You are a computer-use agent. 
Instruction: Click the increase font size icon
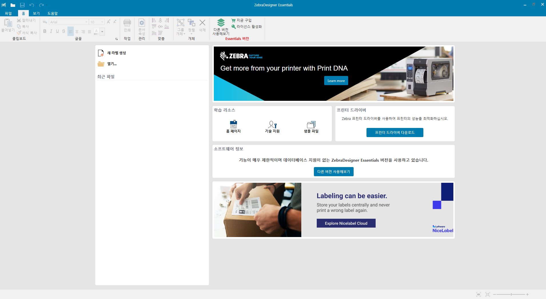tap(109, 22)
